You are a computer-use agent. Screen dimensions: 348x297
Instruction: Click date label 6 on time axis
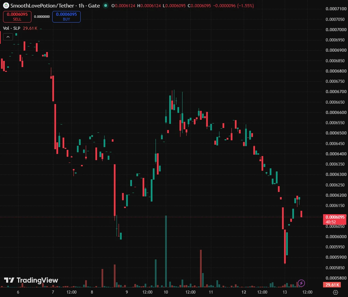tap(18, 292)
